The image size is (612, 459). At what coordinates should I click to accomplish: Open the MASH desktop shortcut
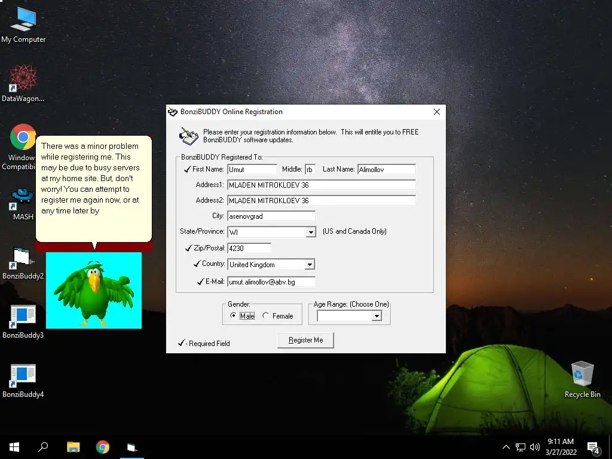click(23, 204)
